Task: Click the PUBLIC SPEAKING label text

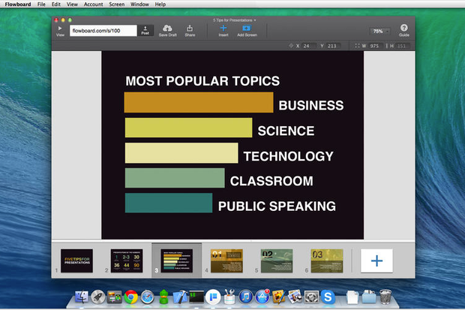Action: tap(277, 206)
